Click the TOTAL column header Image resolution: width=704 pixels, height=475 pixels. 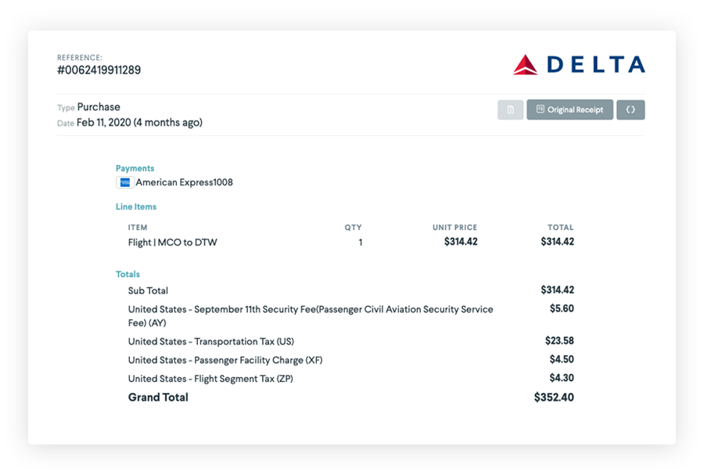pos(561,228)
